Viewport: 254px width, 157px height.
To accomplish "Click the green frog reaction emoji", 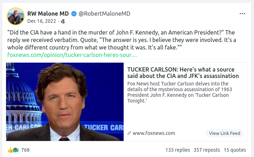I will tap(15, 150).
